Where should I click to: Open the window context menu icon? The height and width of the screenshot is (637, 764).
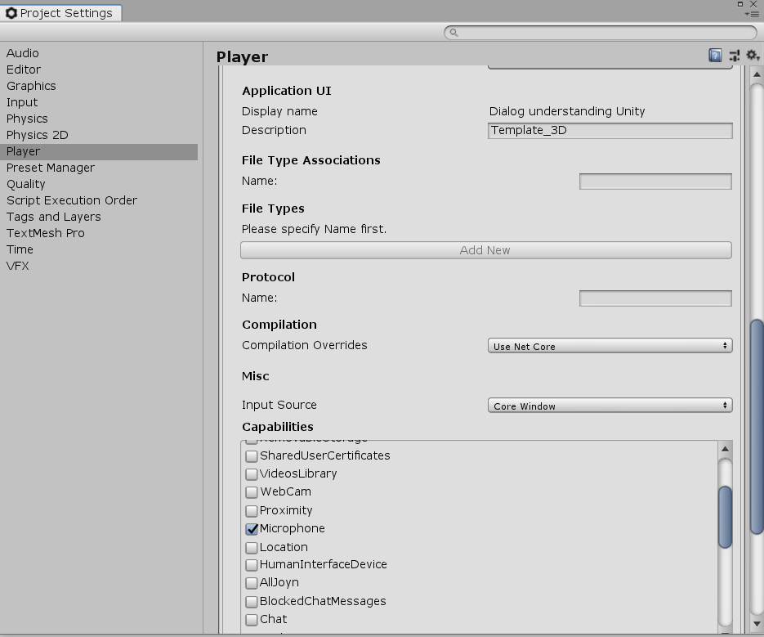753,14
